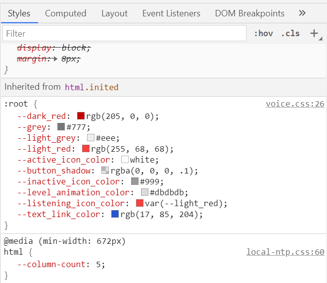Viewport: 327px width, 283px height.
Task: Click the :root selector text
Action: pyautogui.click(x=16, y=104)
